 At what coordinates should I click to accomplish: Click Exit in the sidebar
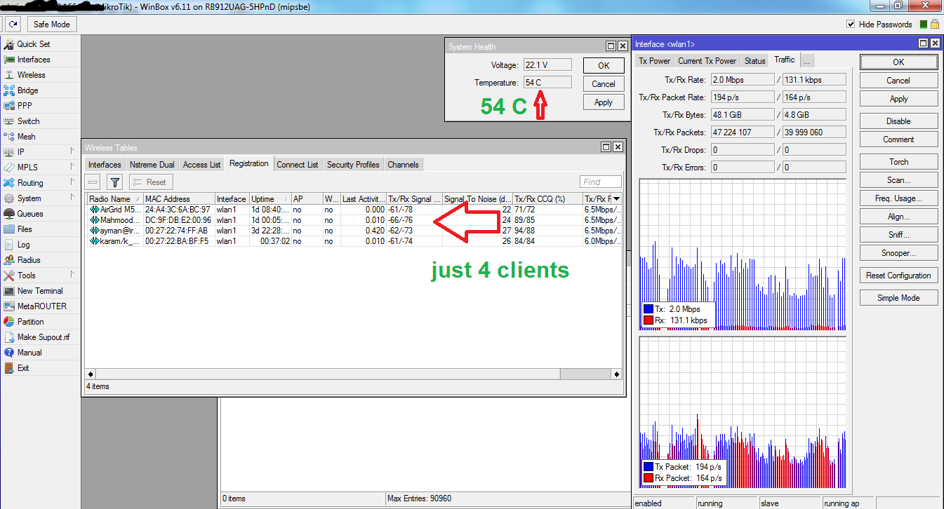[x=23, y=368]
